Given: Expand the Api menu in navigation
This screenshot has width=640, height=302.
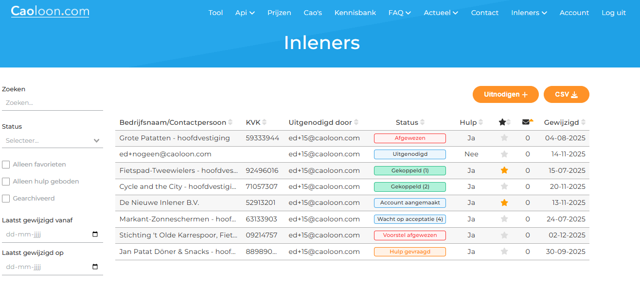Looking at the screenshot, I should (x=245, y=13).
